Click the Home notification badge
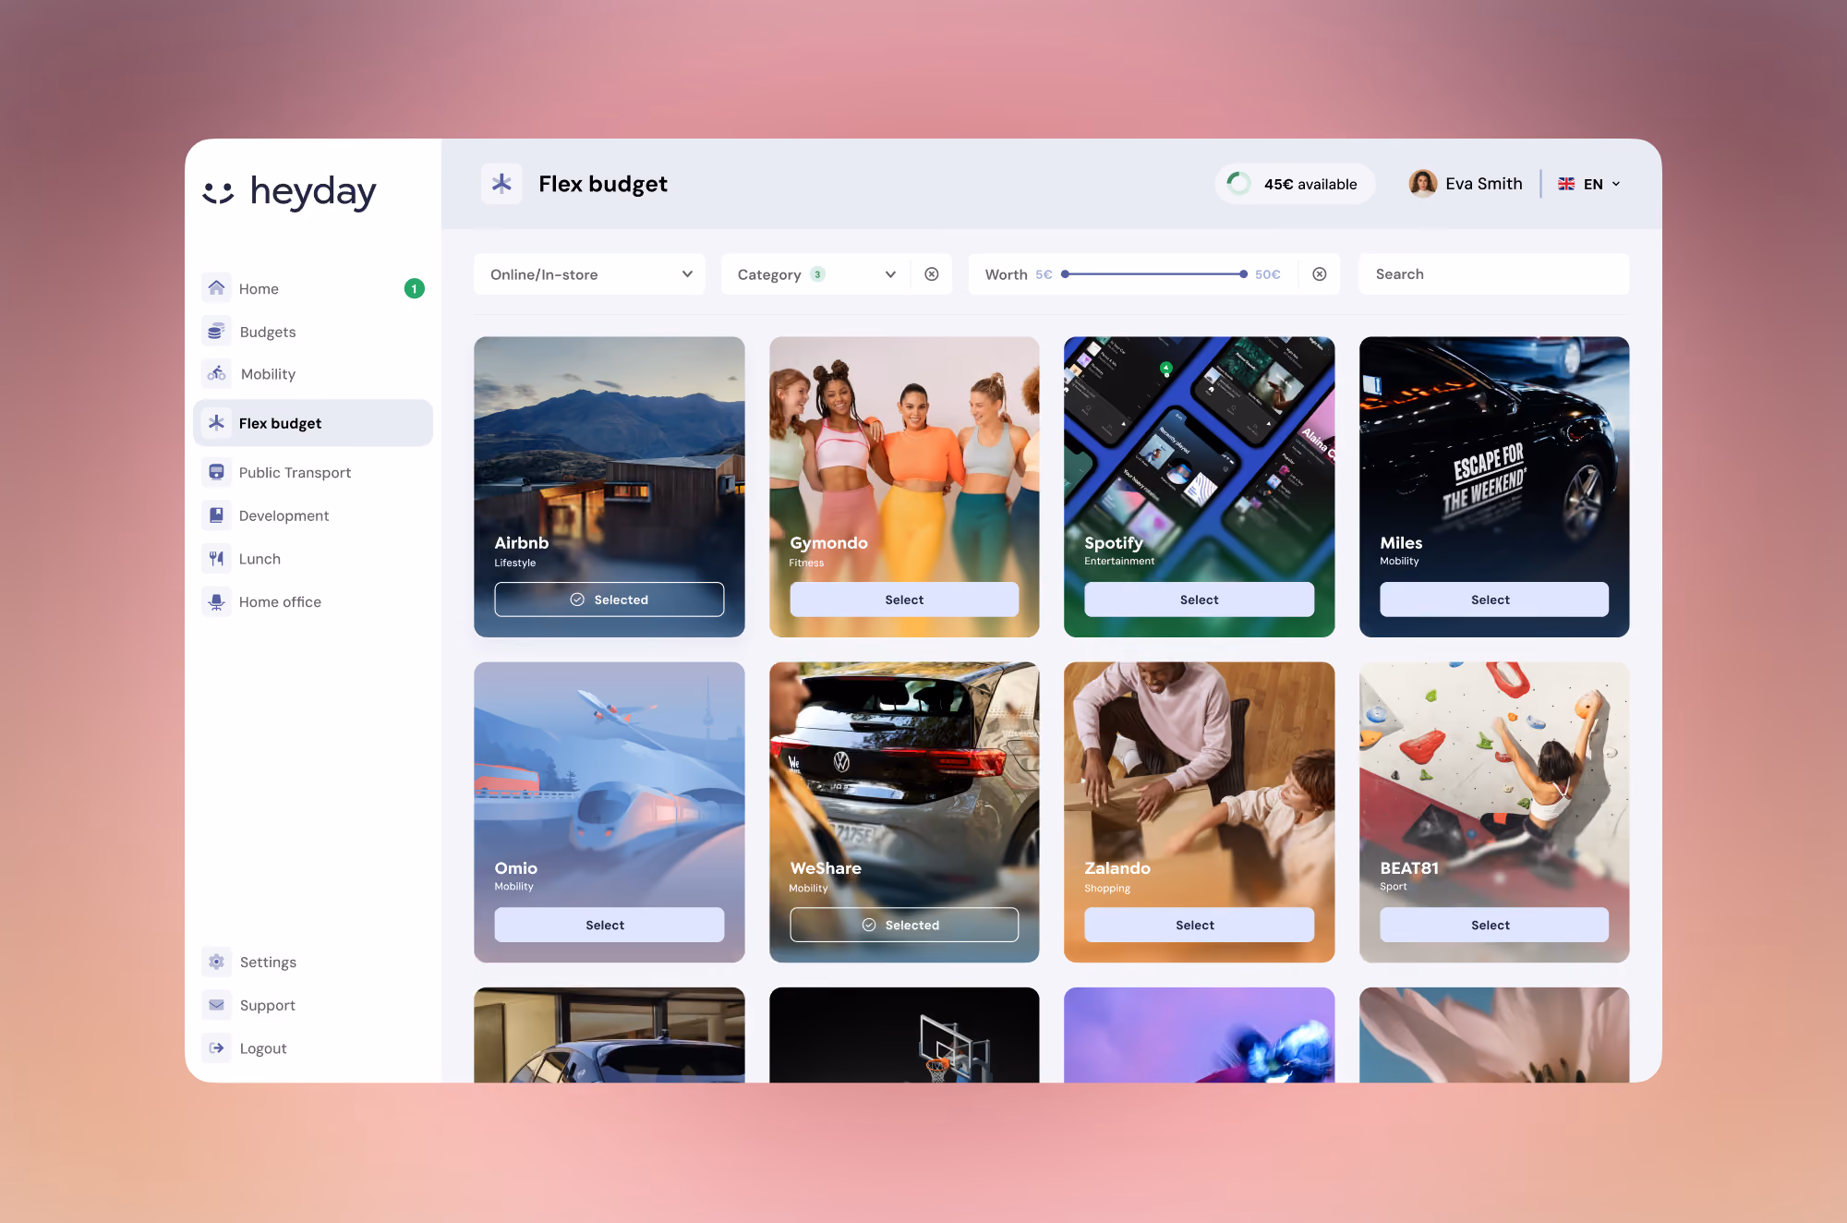 click(x=415, y=288)
